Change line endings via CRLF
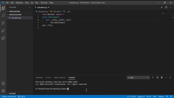174x98 pixels. 155,96
